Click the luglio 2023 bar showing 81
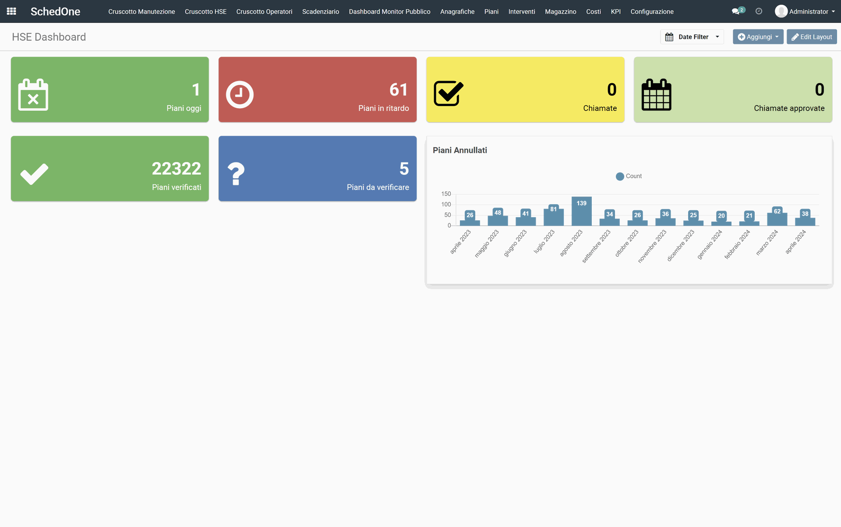Image resolution: width=841 pixels, height=527 pixels. click(x=553, y=216)
